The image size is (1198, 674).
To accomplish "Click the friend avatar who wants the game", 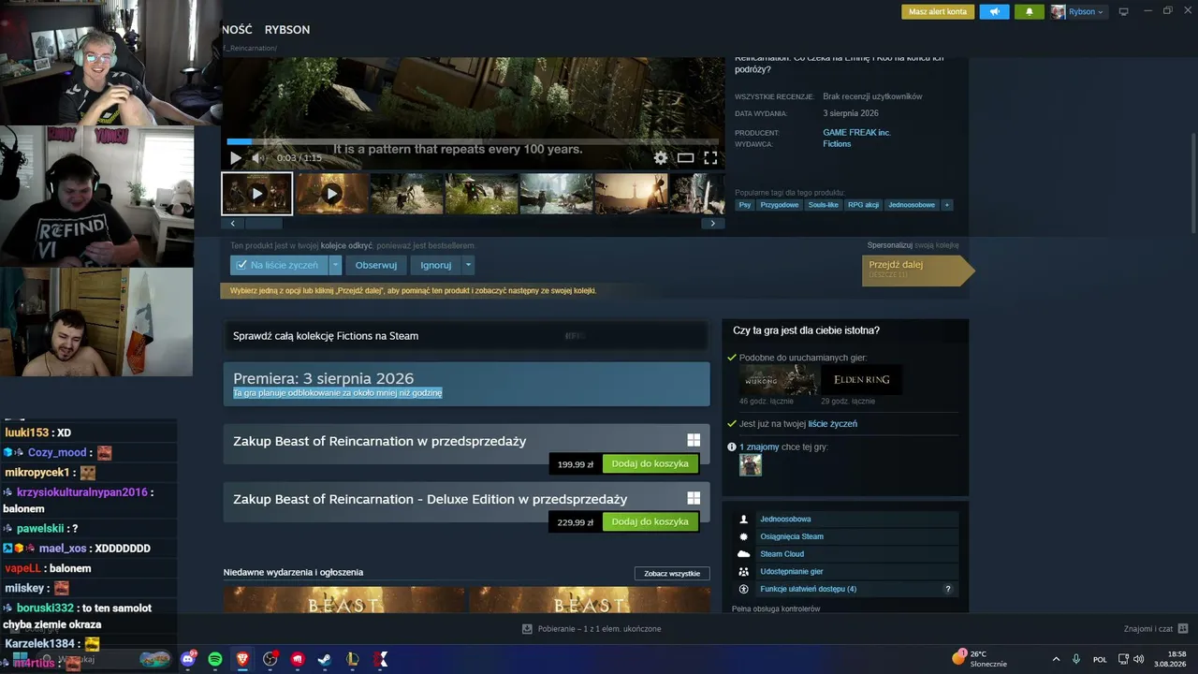I will click(x=751, y=465).
